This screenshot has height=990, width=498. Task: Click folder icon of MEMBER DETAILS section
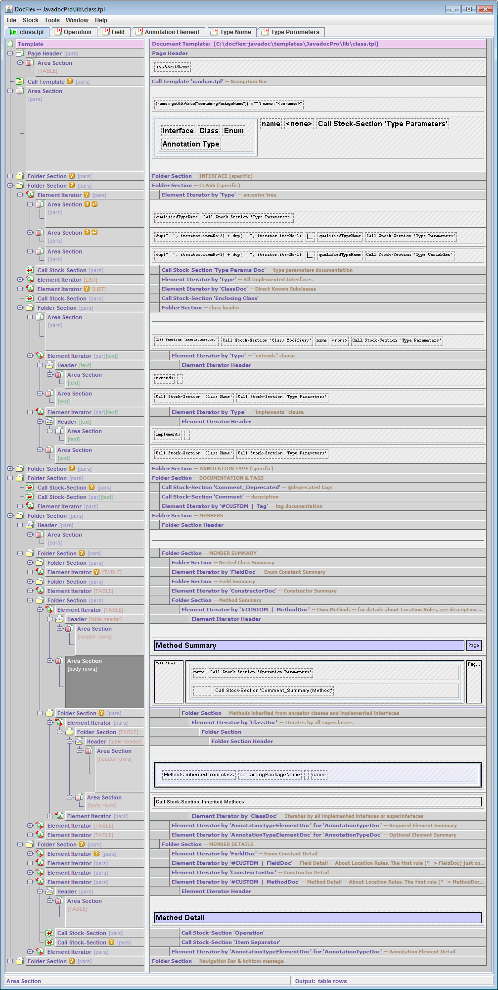pos(30,844)
